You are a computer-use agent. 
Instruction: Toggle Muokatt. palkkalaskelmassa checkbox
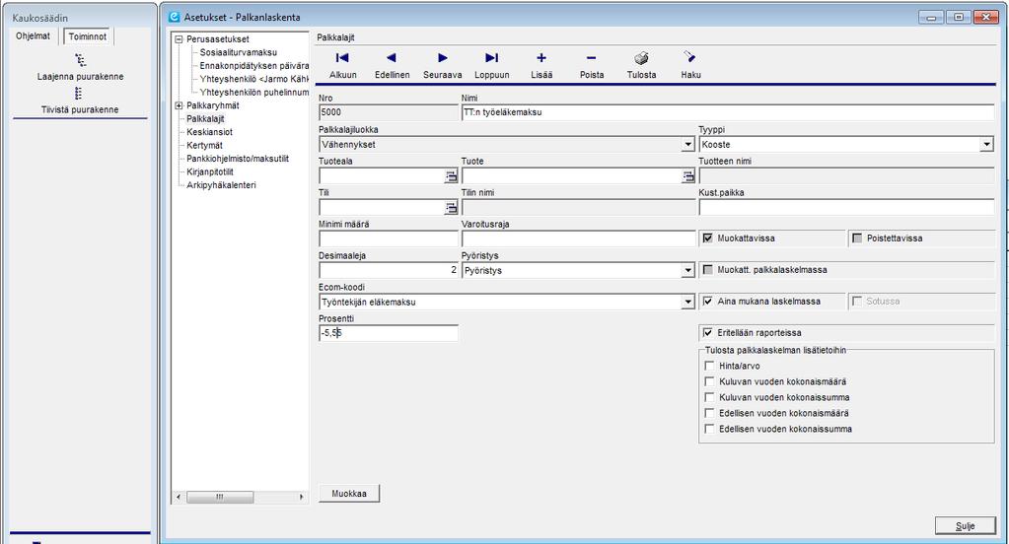click(x=708, y=270)
